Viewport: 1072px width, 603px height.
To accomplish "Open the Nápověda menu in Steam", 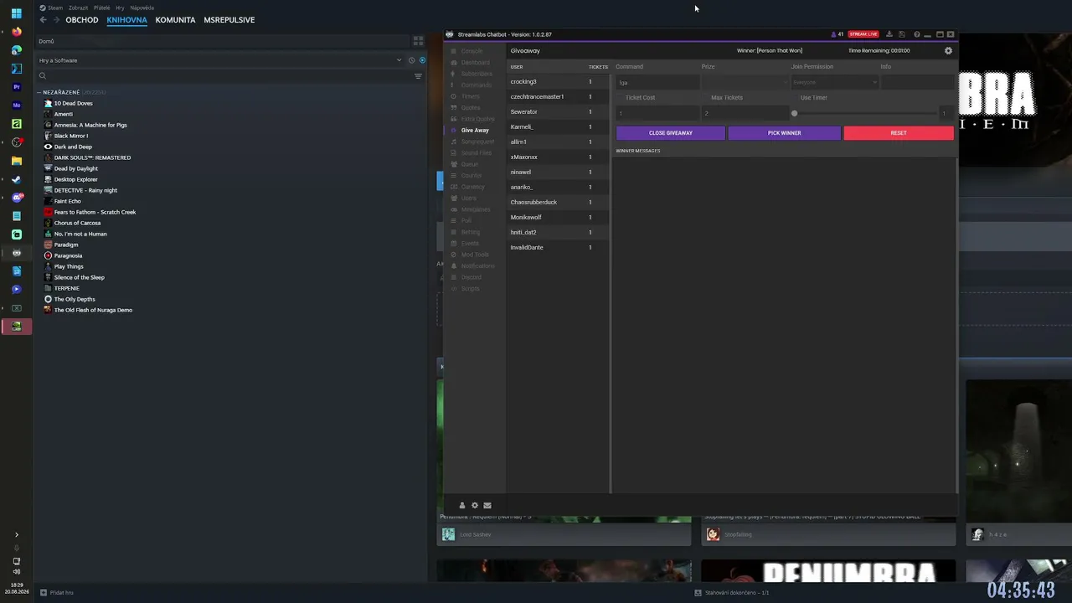I will 142,8.
